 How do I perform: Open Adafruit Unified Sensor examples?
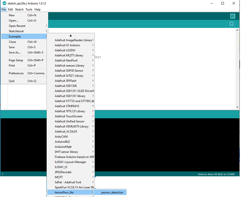[x=71, y=121]
